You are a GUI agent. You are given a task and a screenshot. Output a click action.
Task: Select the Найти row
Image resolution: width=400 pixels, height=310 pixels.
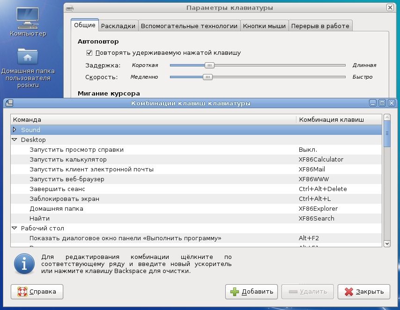click(196, 218)
